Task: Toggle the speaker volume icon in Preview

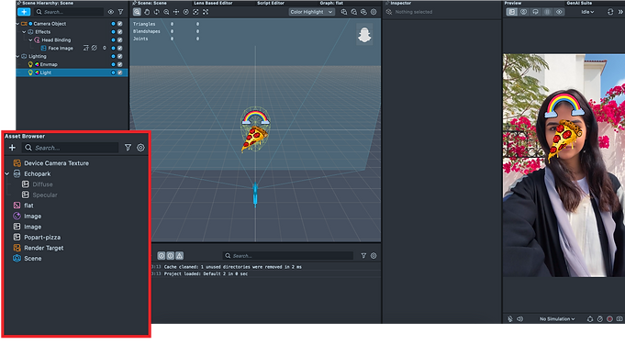Action: point(519,319)
